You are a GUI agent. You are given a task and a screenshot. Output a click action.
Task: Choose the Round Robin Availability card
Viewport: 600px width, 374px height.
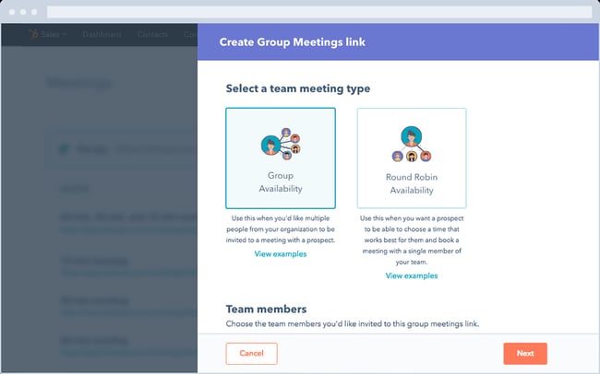411,158
